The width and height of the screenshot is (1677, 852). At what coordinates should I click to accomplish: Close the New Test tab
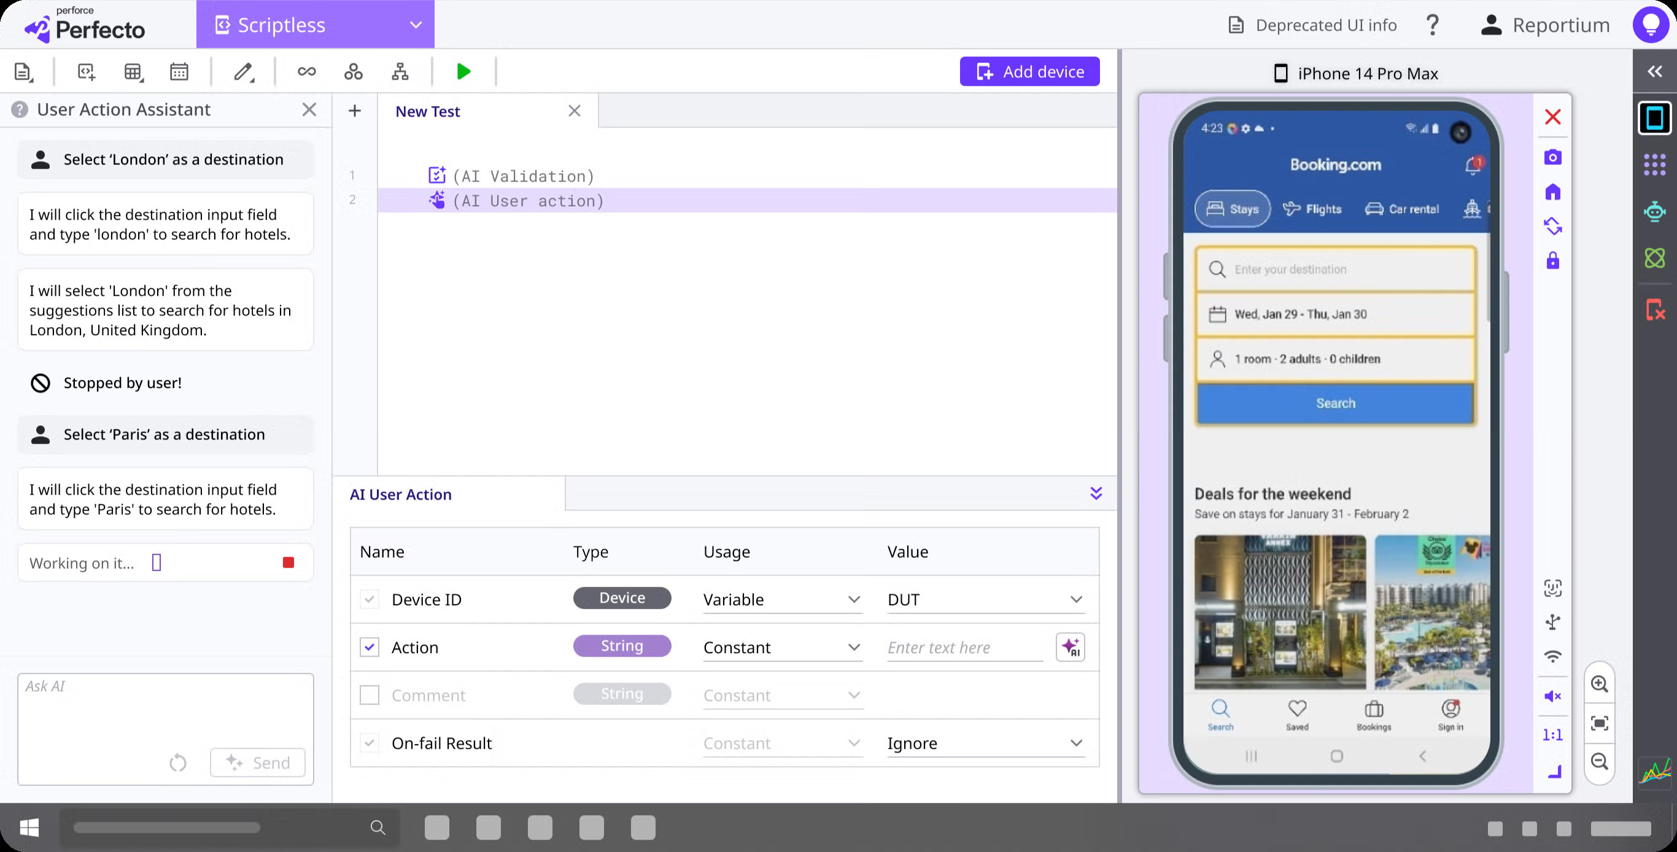(x=574, y=110)
